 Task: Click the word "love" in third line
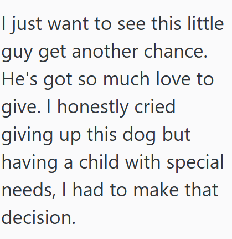(173, 79)
